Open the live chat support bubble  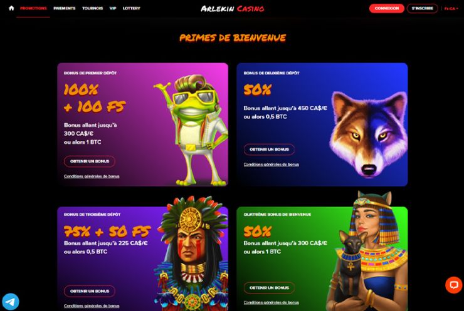click(453, 285)
